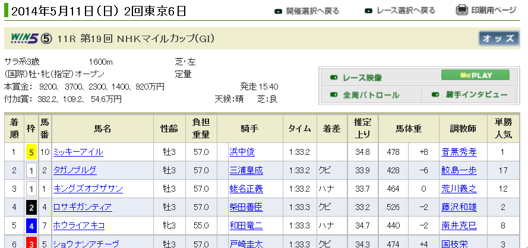Open jockey 蛯名正義 page
The width and height of the screenshot is (528, 248).
coord(246,189)
